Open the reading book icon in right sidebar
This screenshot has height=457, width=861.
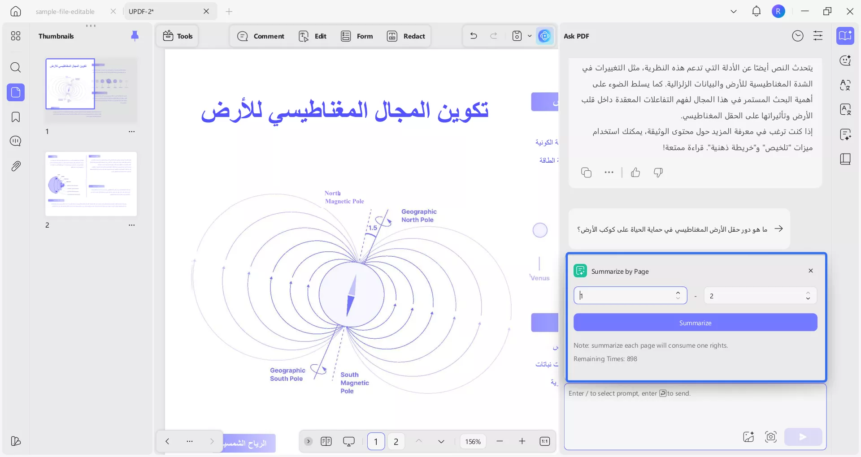click(x=845, y=159)
